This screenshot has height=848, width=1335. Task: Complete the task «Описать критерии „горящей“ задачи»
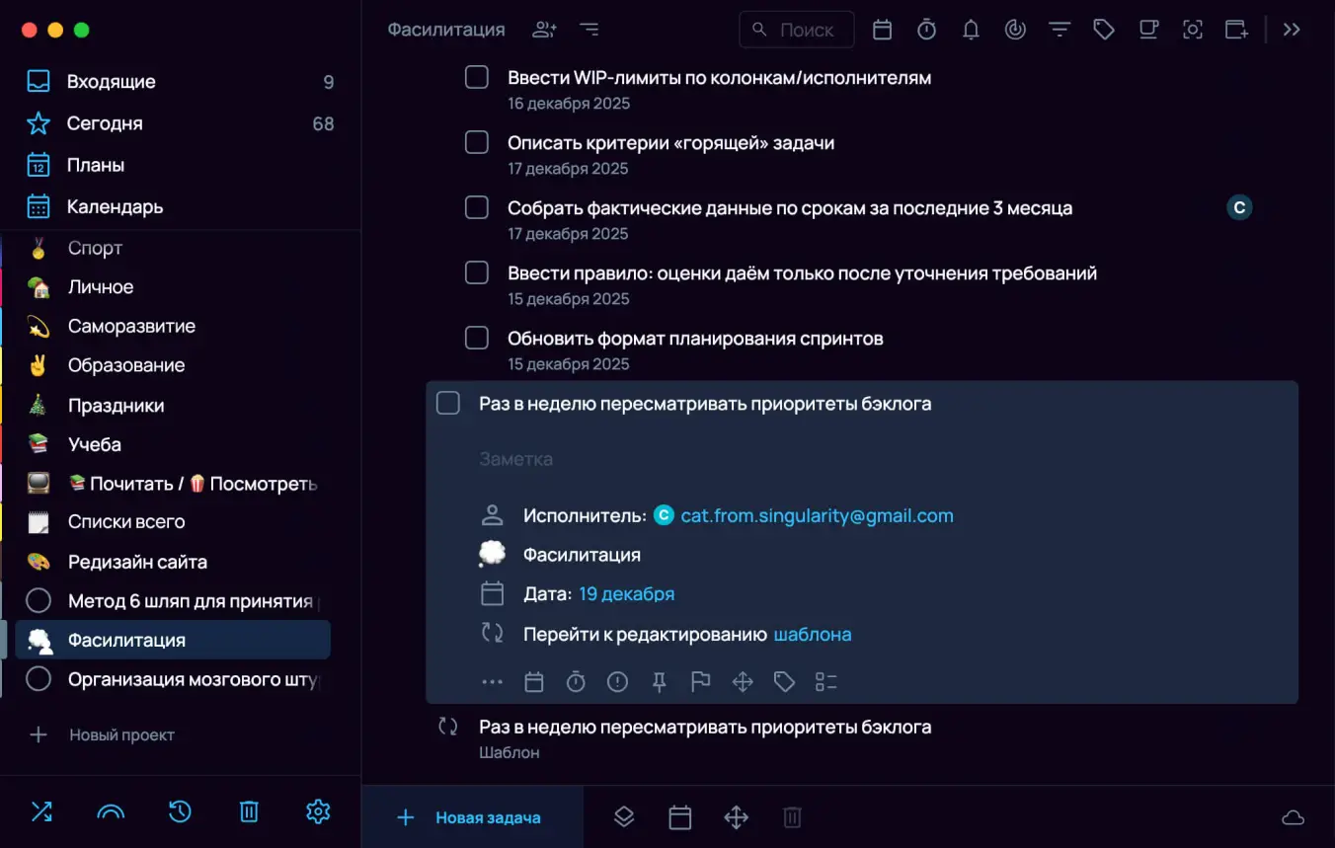pyautogui.click(x=476, y=141)
